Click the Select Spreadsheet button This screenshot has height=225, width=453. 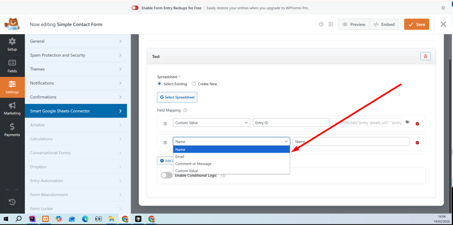(x=177, y=97)
